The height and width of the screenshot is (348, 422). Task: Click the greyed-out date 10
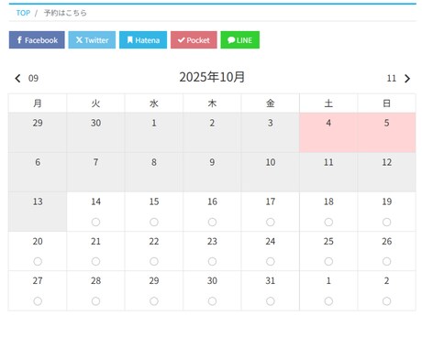271,172
